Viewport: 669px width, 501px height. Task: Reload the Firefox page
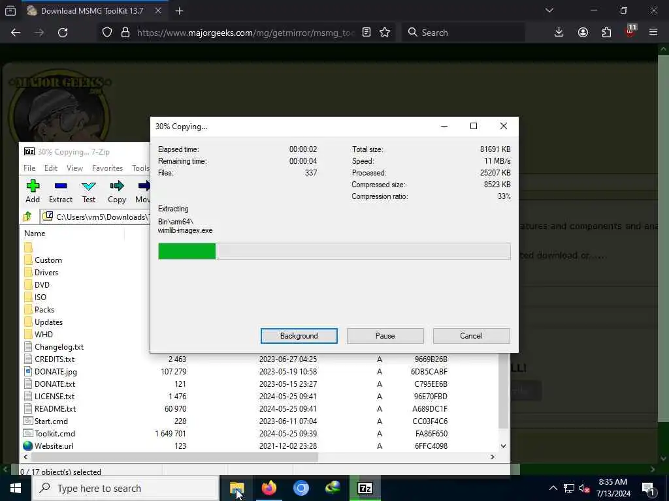pyautogui.click(x=63, y=33)
